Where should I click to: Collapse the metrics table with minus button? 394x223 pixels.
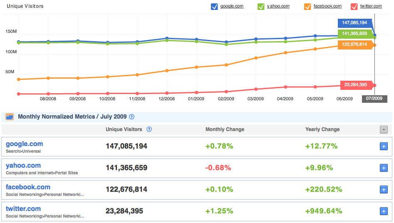[384, 129]
